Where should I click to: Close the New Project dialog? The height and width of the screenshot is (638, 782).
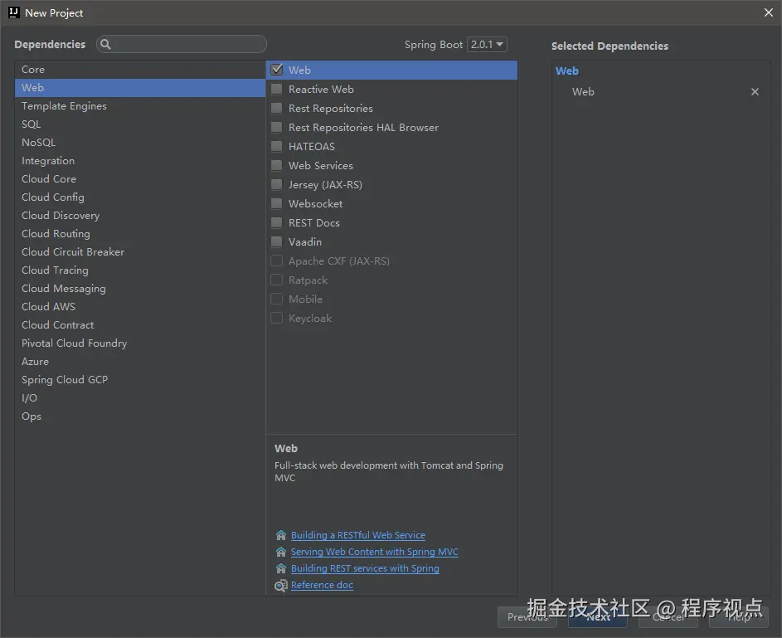(x=769, y=12)
